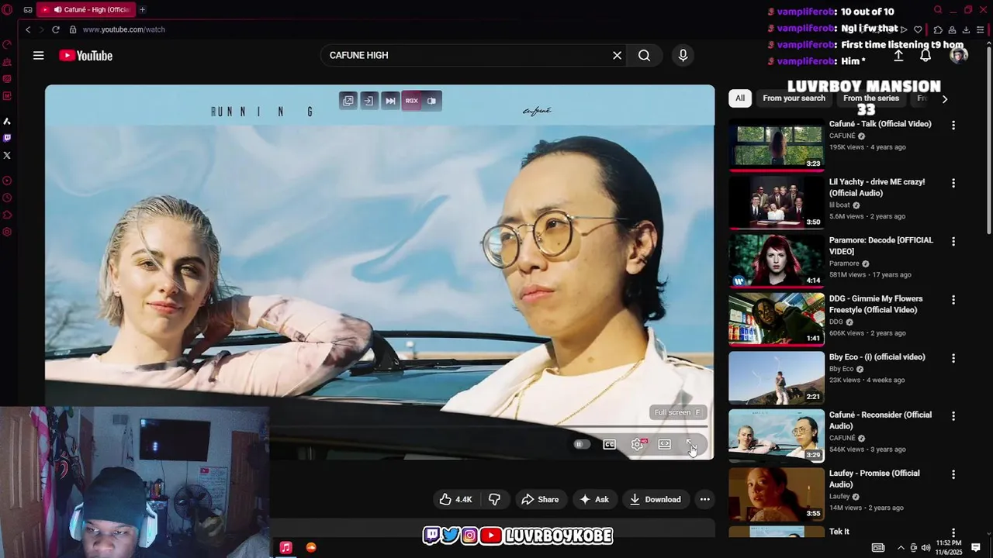993x558 pixels.
Task: Go back in browser history
Action: (x=28, y=29)
